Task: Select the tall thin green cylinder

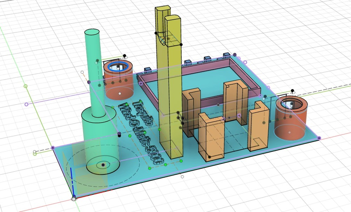Action: point(93,70)
